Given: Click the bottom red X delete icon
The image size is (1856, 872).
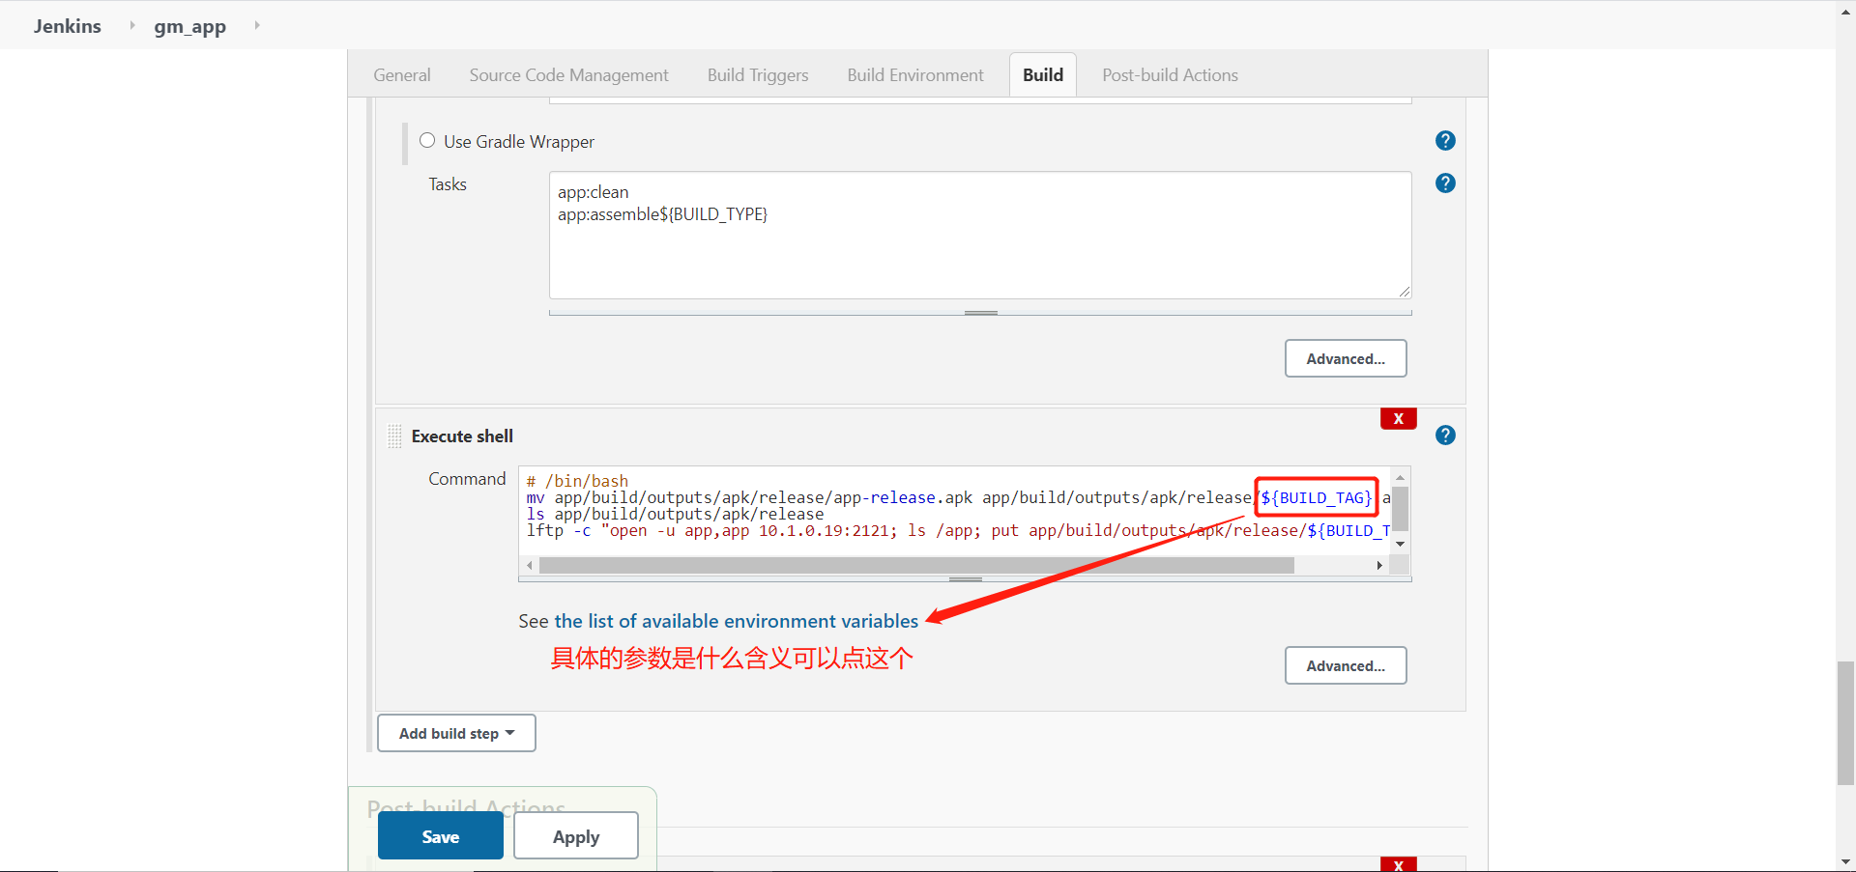Looking at the screenshot, I should coord(1398,864).
